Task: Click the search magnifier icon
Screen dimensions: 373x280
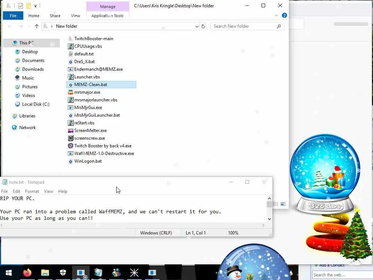Action: tap(279, 26)
